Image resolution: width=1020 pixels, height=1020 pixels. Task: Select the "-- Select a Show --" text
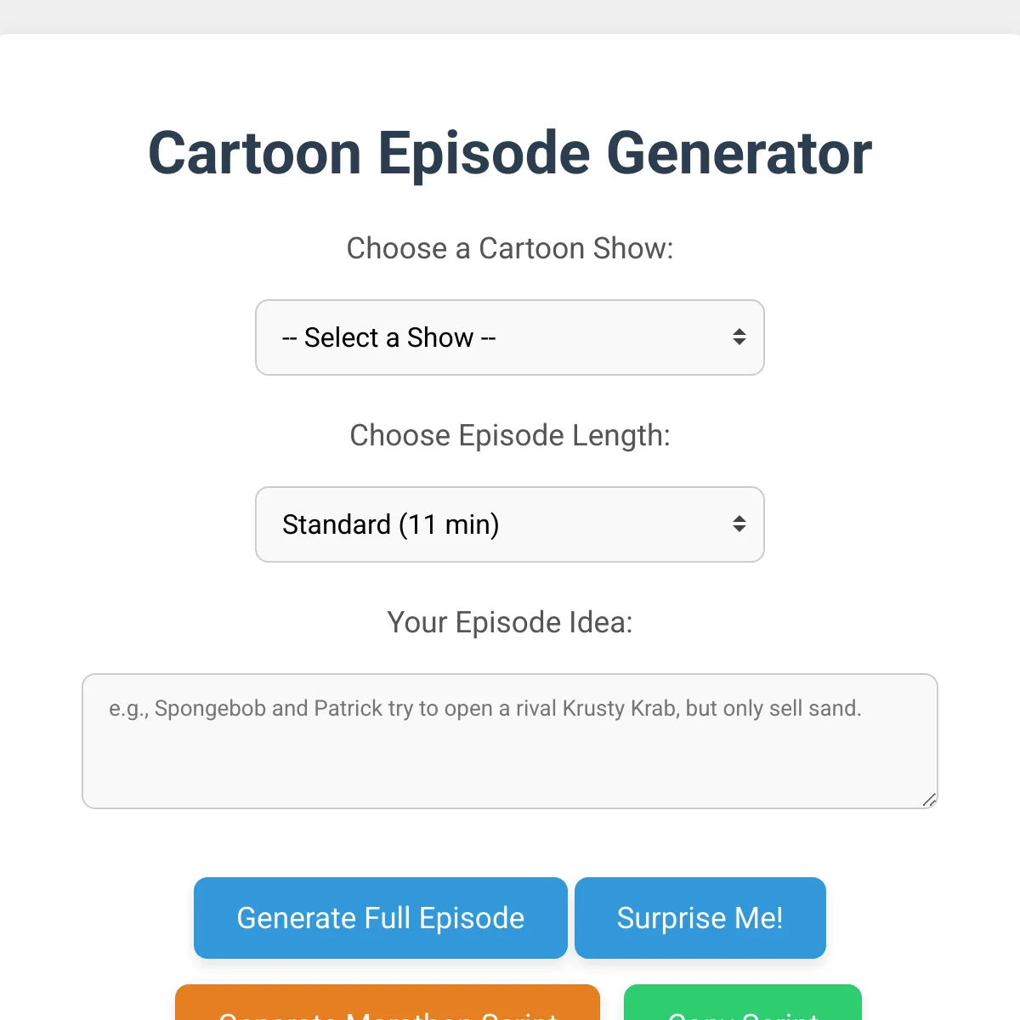[389, 337]
